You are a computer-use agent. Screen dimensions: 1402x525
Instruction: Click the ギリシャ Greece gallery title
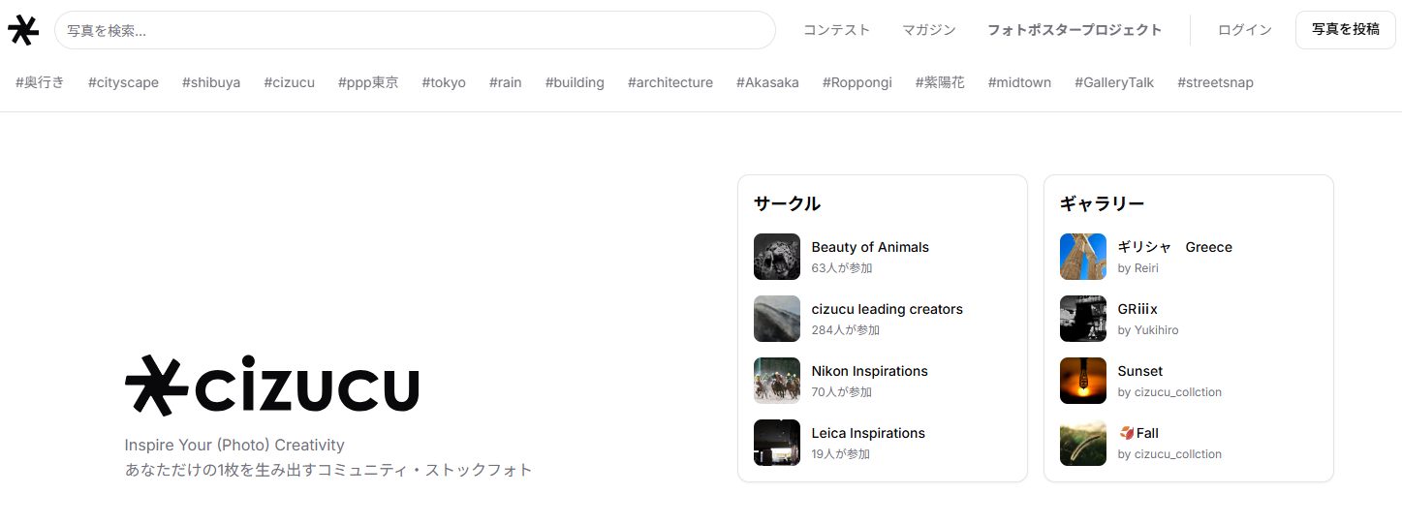[1175, 247]
